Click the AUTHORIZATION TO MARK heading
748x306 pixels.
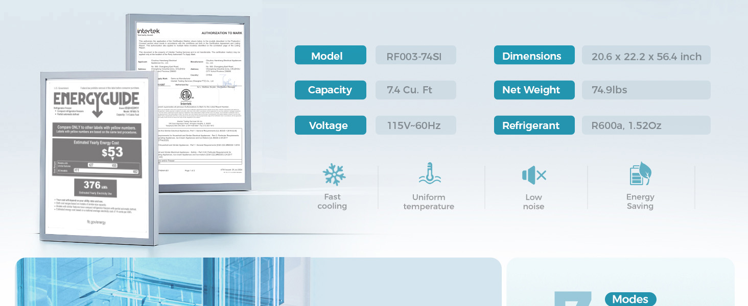click(x=221, y=33)
